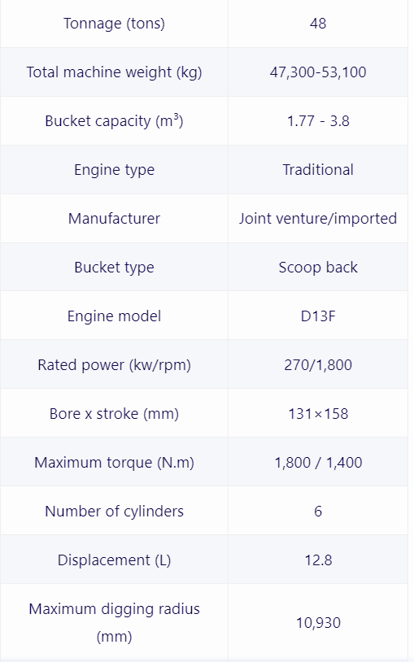Image resolution: width=414 pixels, height=662 pixels.
Task: Select the maximum torque value 1,800 / 1,400
Action: pyautogui.click(x=318, y=462)
